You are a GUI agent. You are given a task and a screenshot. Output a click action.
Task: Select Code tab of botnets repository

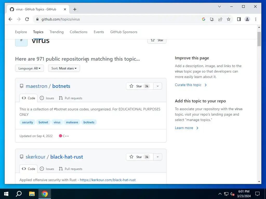(28, 98)
